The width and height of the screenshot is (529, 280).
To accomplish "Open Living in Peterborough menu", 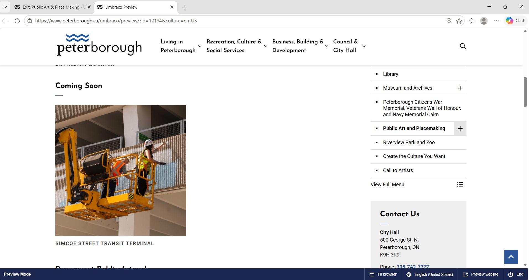I will tap(178, 46).
